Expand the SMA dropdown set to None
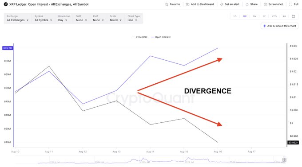Viewport: 302px width, 167px height. [x=81, y=19]
